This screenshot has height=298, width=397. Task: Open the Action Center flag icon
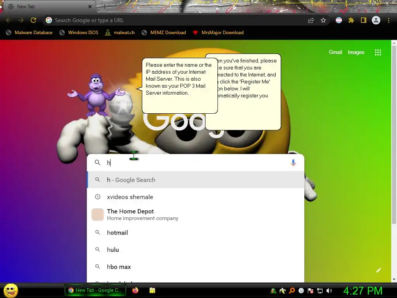coord(311,291)
